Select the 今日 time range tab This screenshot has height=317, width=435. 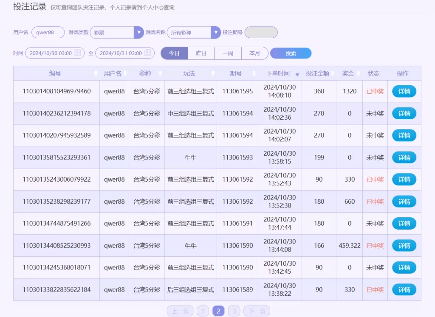click(x=174, y=53)
